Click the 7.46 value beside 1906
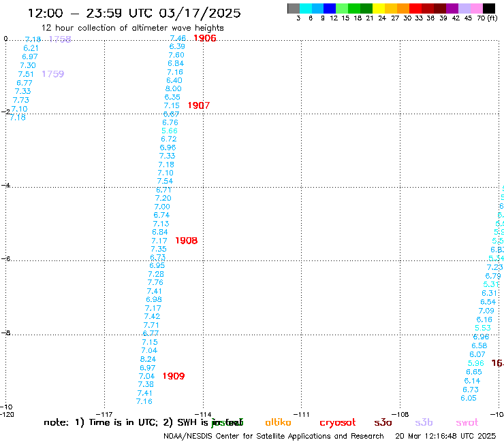The image size is (504, 442). tap(178, 38)
